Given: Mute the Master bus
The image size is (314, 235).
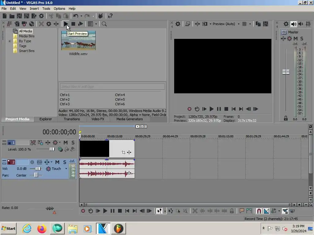Looking at the screenshot, I should [x=296, y=39].
